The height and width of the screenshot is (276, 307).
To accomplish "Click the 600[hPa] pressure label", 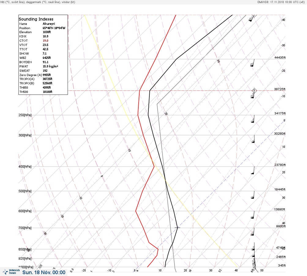I will point(25,211).
